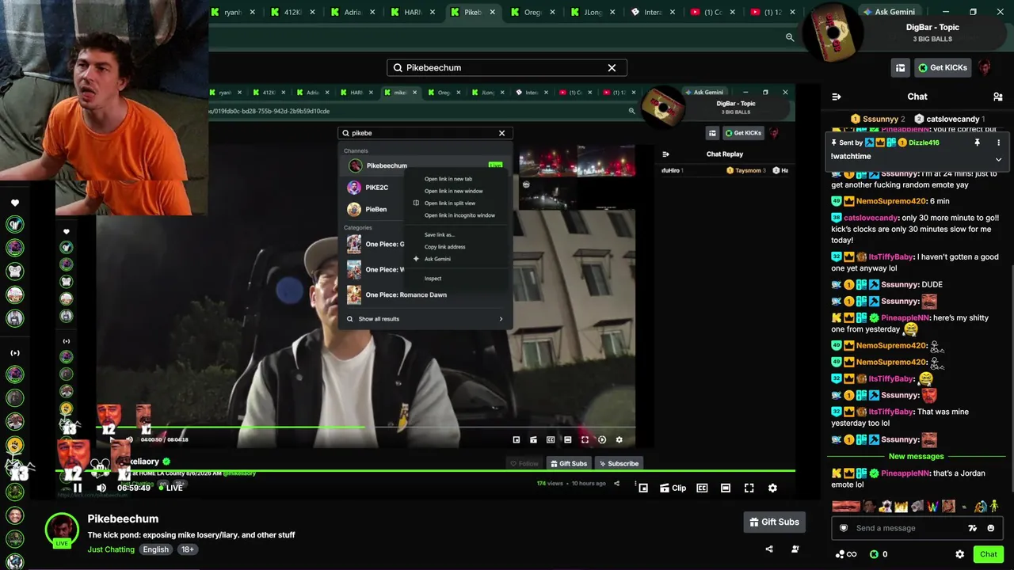Open the 7TV emote icon in chat input
1014x570 pixels.
[973, 528]
